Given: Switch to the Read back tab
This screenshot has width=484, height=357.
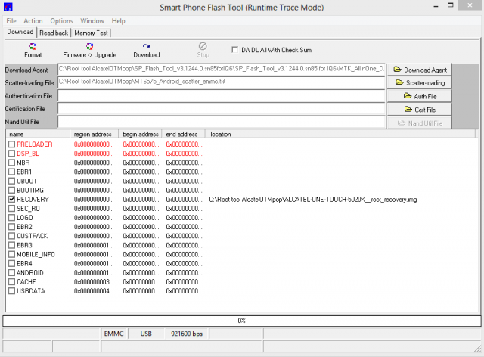Looking at the screenshot, I should coord(54,33).
